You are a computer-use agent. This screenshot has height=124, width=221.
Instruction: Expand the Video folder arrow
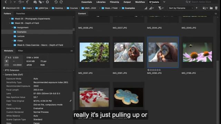12,41
